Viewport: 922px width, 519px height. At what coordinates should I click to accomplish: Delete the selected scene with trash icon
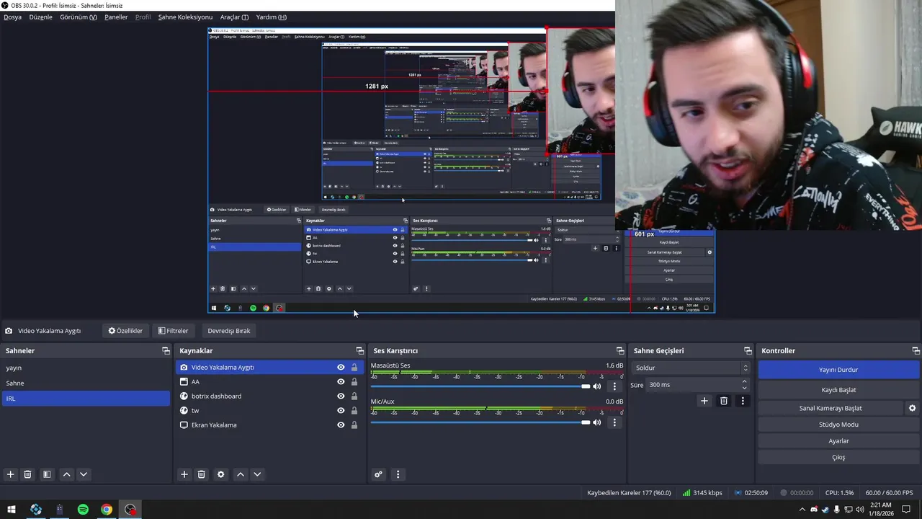tap(27, 474)
